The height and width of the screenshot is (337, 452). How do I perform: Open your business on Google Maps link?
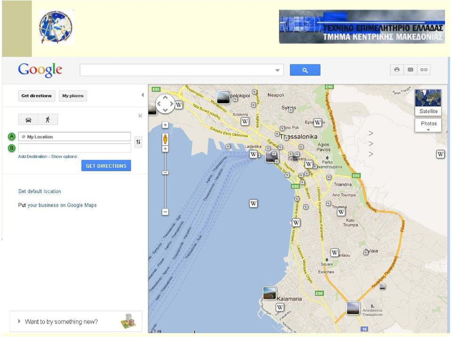pyautogui.click(x=62, y=205)
